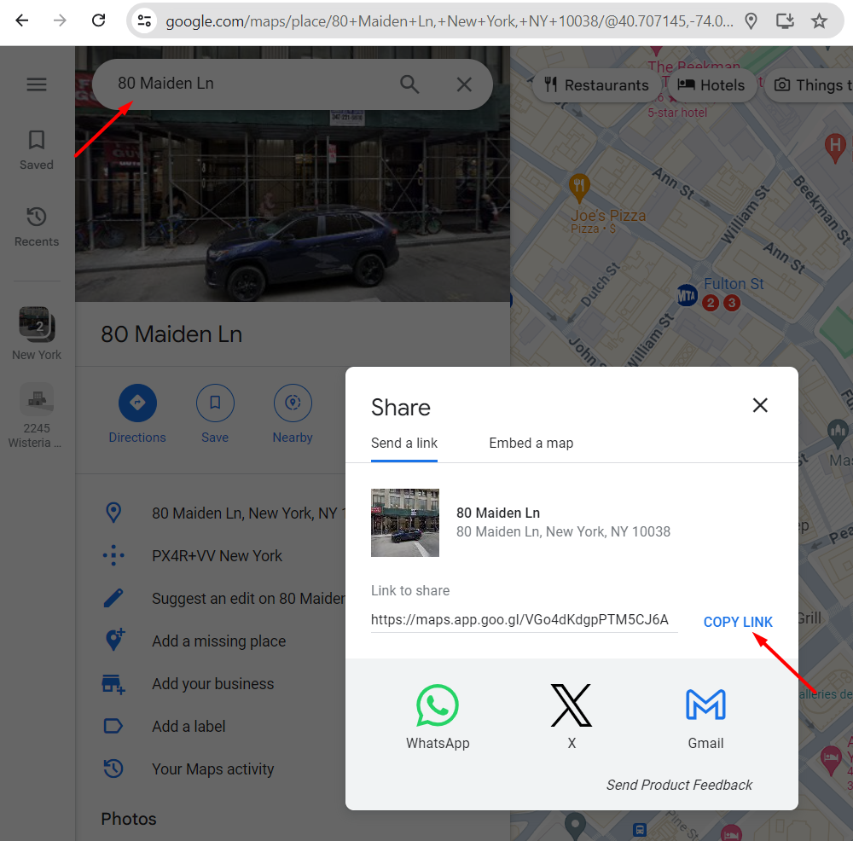The height and width of the screenshot is (841, 853).
Task: Click the street view photo of 80 Maiden Ln
Action: click(x=293, y=206)
